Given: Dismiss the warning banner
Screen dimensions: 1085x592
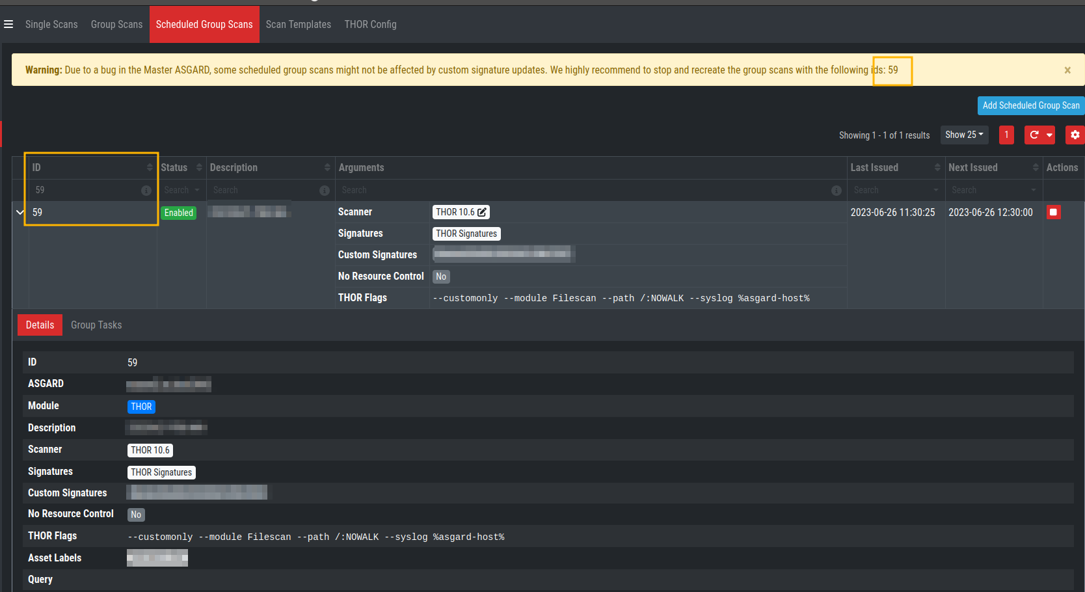Looking at the screenshot, I should coord(1067,70).
